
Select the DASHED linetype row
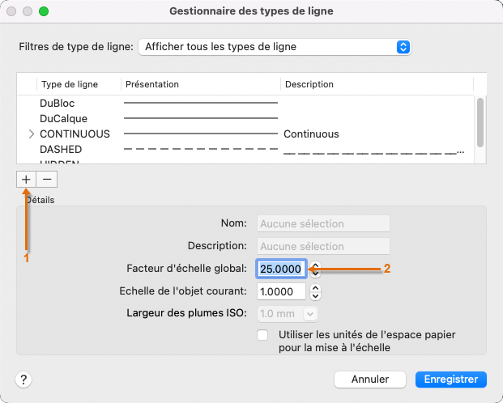61,150
